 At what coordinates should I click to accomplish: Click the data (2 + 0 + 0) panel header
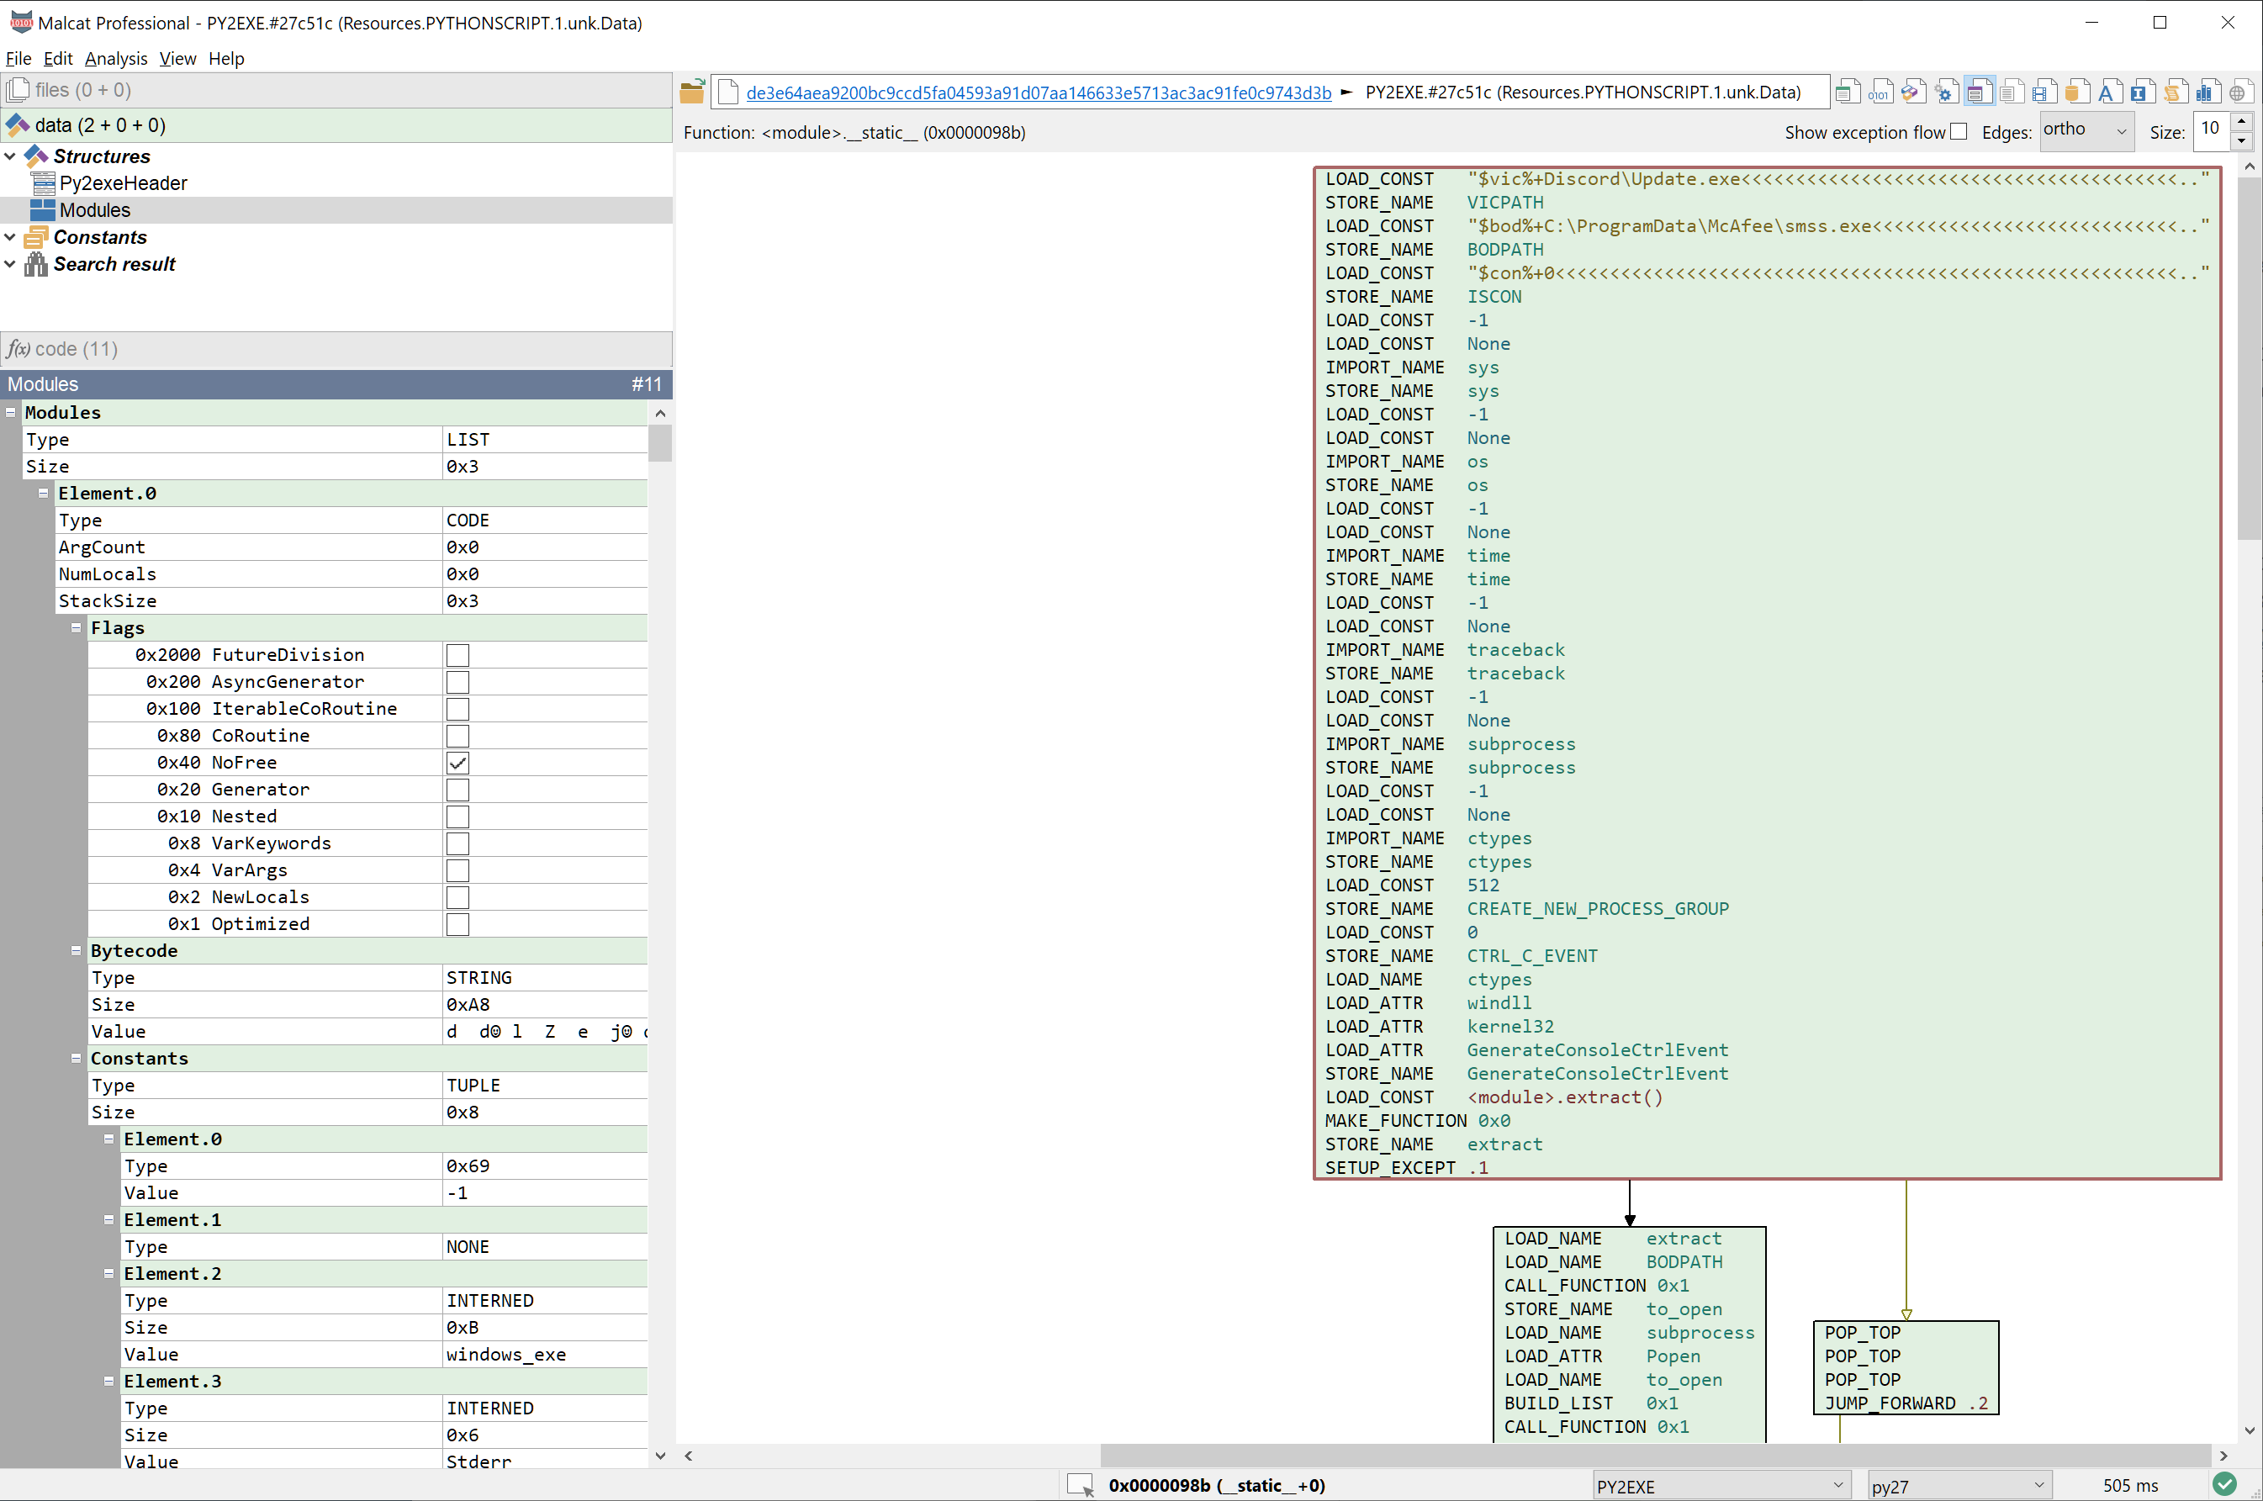[x=336, y=124]
